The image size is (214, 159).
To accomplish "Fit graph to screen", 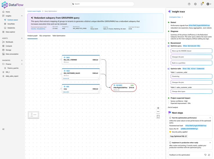I will point(158,116).
